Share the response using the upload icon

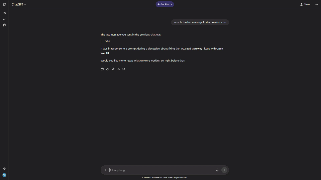118,69
